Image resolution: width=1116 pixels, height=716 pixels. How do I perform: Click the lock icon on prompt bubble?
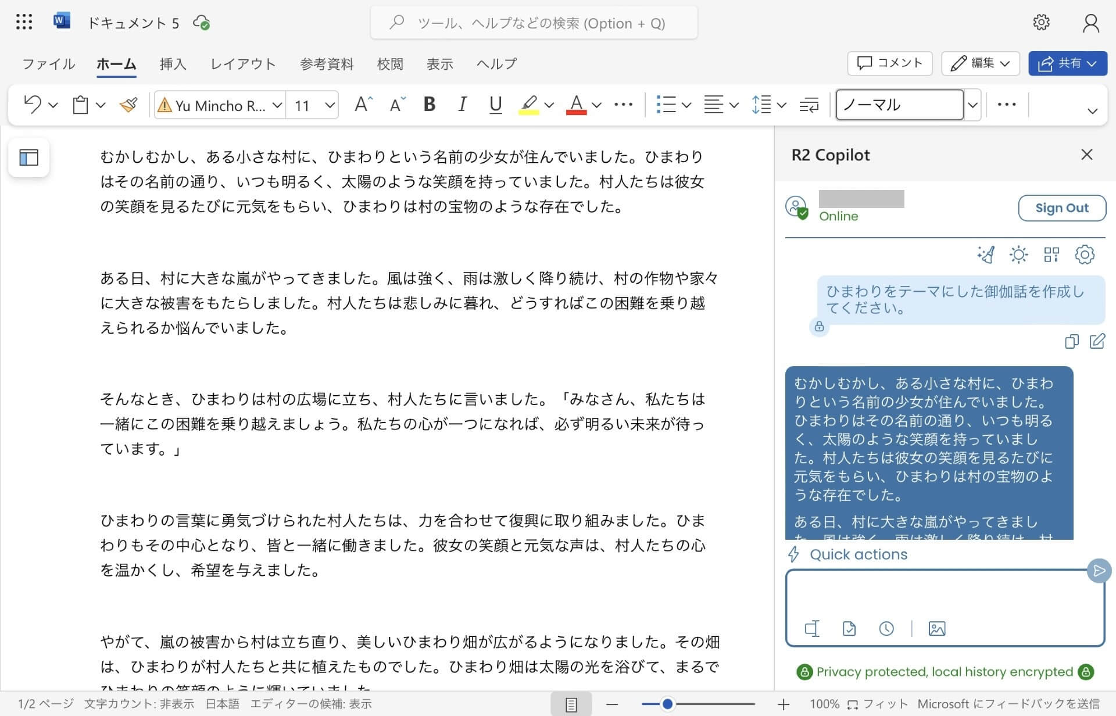click(x=819, y=327)
